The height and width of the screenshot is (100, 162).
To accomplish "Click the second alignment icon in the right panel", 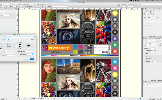I will pos(147,11).
